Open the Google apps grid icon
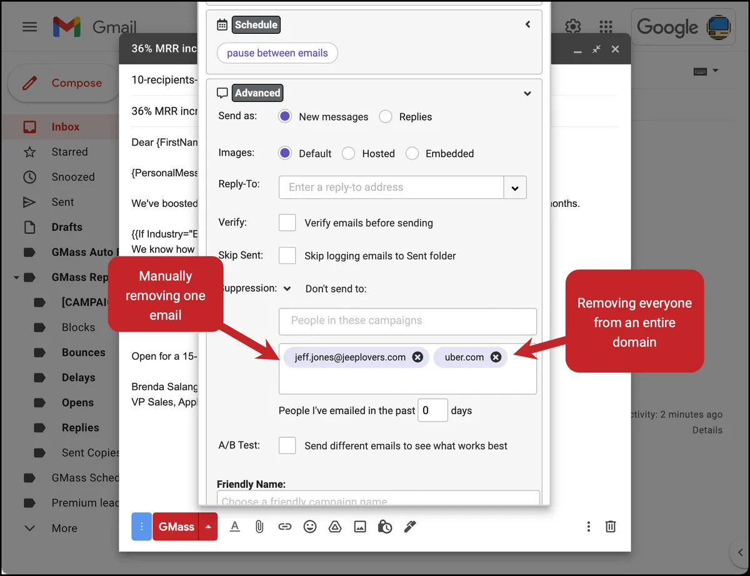Viewport: 750px width, 576px height. (606, 27)
